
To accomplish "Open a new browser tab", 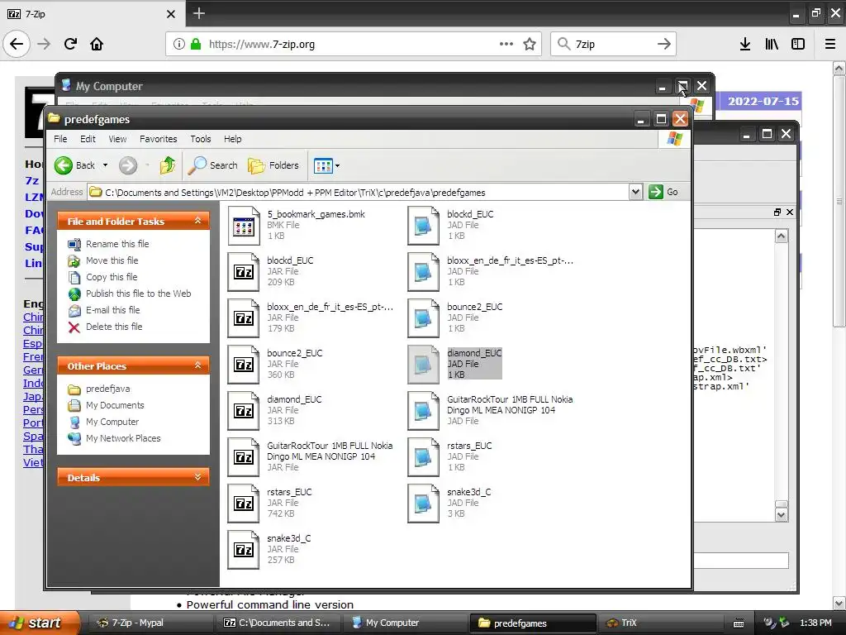I will [x=198, y=13].
